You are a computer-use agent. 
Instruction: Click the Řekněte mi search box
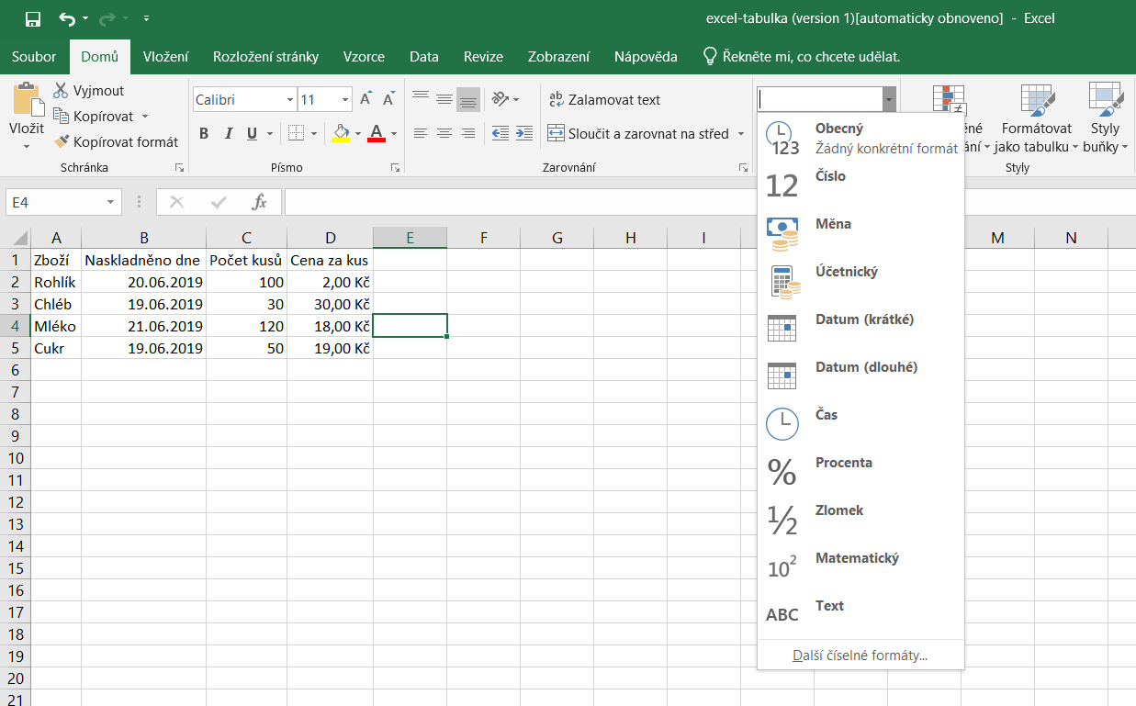tap(801, 56)
